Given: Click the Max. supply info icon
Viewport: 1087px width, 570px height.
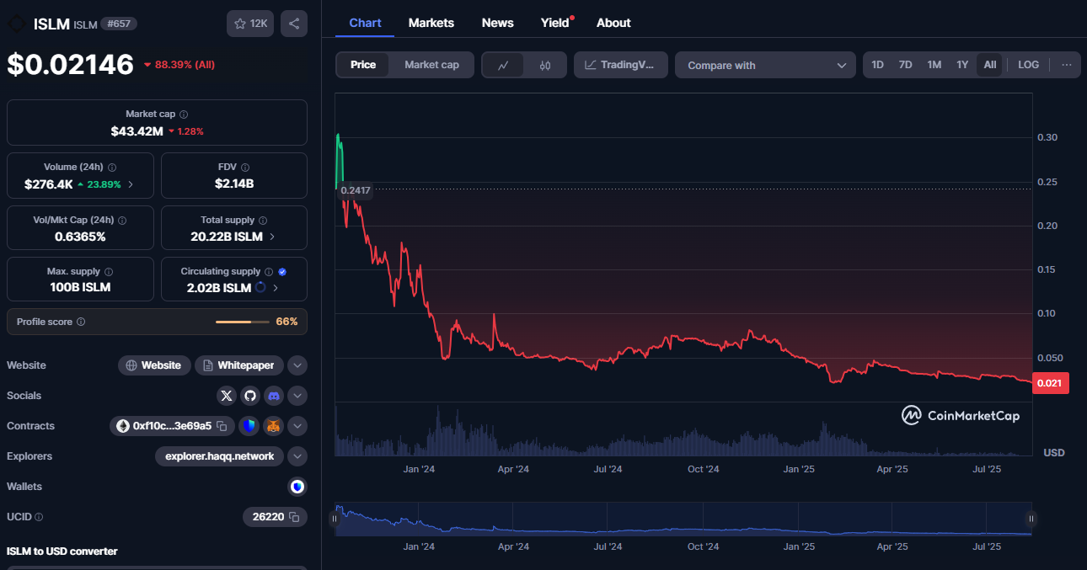Looking at the screenshot, I should coord(109,272).
